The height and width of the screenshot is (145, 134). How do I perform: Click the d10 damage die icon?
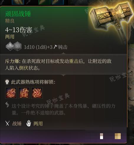[x=10, y=46]
